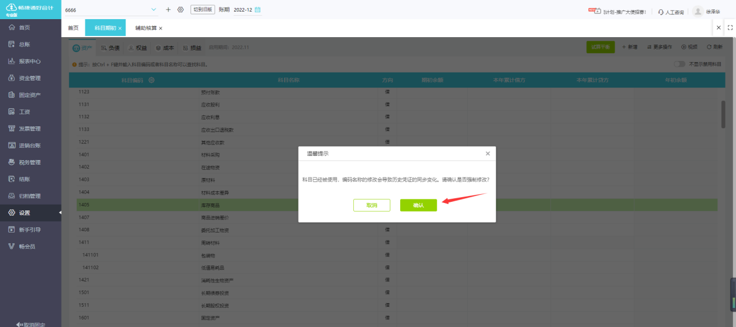736x327 pixels.
Task: Click the 确认 button in the dialog
Action: (418, 205)
